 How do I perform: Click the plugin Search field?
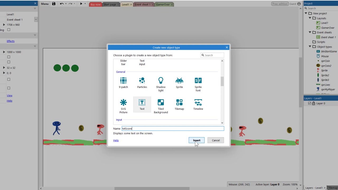point(212,55)
